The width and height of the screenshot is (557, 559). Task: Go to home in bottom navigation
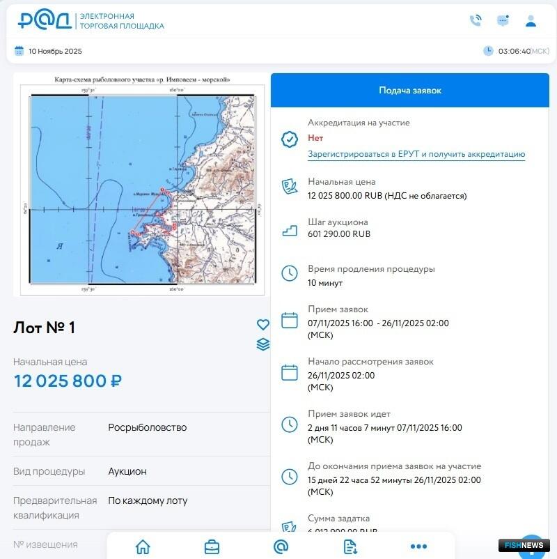click(143, 546)
